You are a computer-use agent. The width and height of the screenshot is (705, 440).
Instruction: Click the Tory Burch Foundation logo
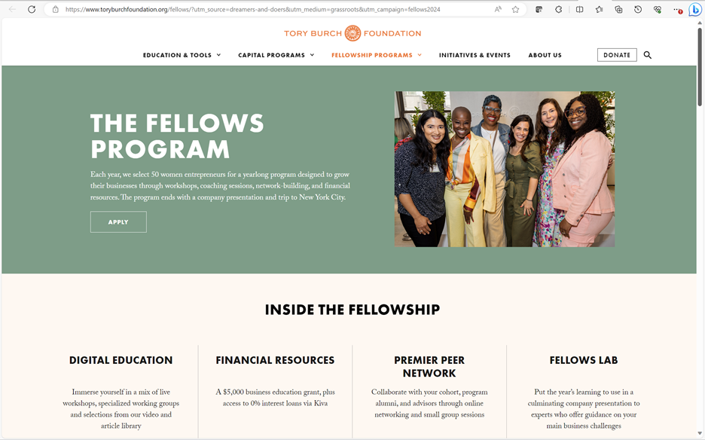(352, 33)
